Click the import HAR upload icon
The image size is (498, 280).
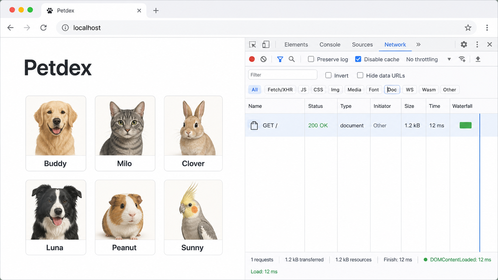(x=478, y=59)
